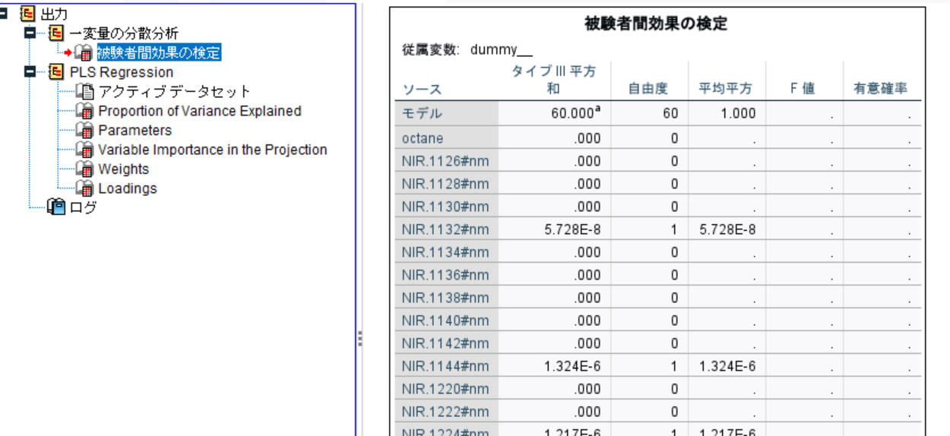
Task: Click the 平均平方 column header
Action: pyautogui.click(x=726, y=89)
